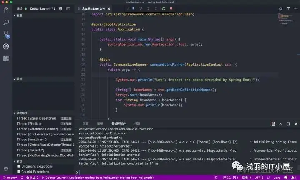
Task: Toggle the Caught Exceptions breakpoint checkbox
Action: (19, 172)
